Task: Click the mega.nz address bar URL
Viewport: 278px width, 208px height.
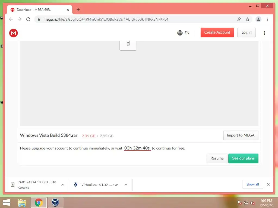Action: (x=106, y=19)
